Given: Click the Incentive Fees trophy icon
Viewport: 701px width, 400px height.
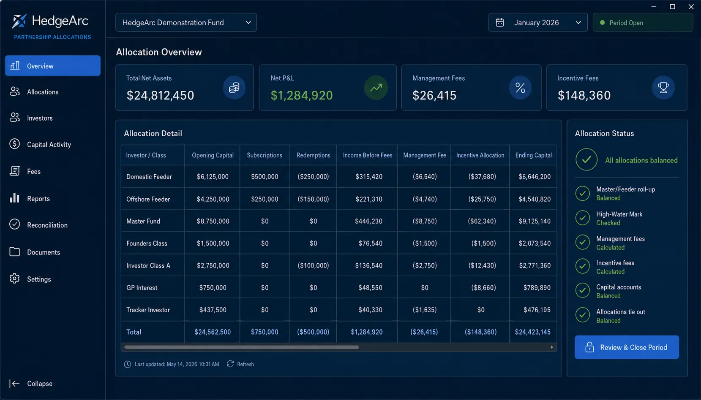Looking at the screenshot, I should point(663,87).
